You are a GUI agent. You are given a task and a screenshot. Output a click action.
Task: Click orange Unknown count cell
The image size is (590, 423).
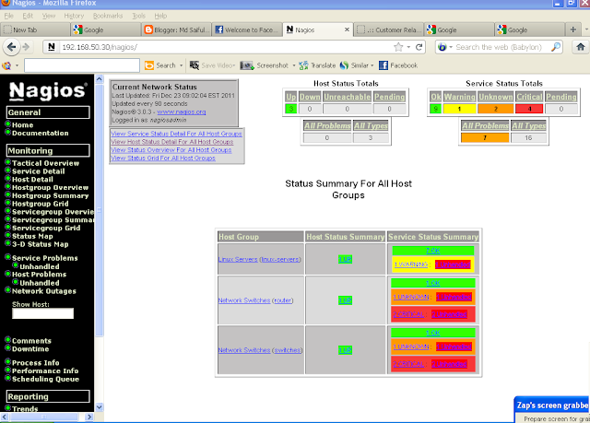point(496,109)
